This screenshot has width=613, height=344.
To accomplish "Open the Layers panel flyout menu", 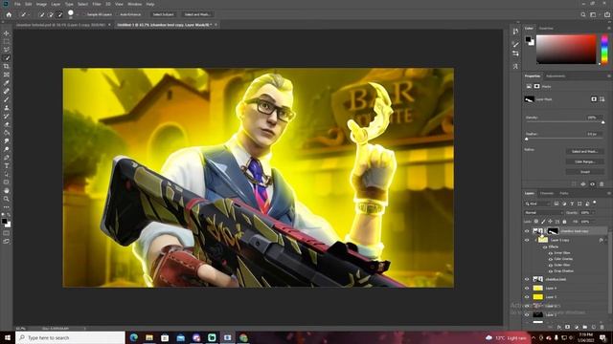I will tap(609, 193).
